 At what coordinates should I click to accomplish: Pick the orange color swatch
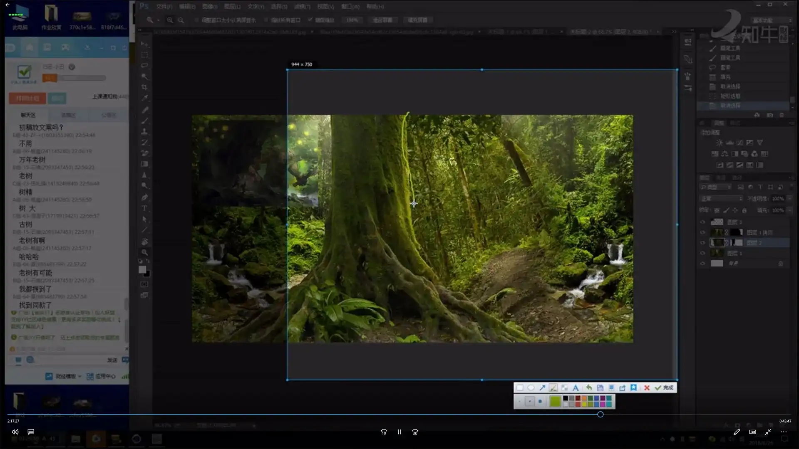click(584, 398)
